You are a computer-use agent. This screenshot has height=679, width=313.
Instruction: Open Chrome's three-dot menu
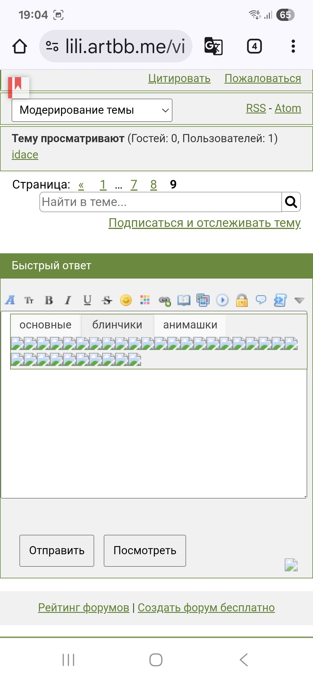point(293,46)
